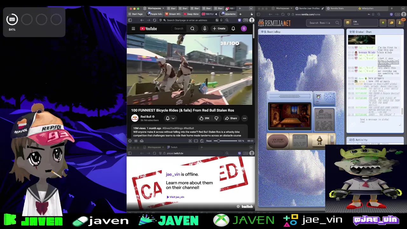Click Visit jae_vin link on Twitch
This screenshot has height=229, width=407.
(x=176, y=197)
